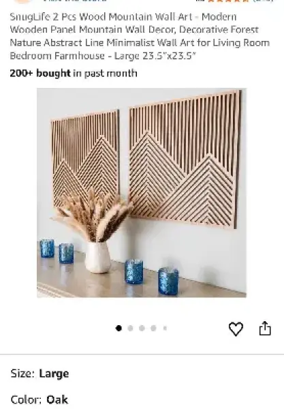The image size is (284, 409).
Task: Tap the bold Oak color value
Action: point(57,399)
